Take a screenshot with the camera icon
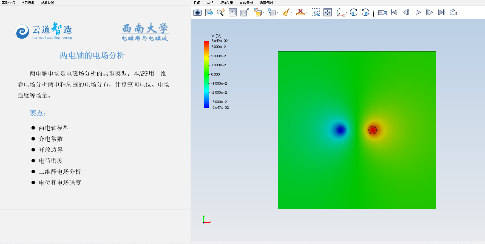Viewport: 485px width, 244px height. [x=197, y=12]
